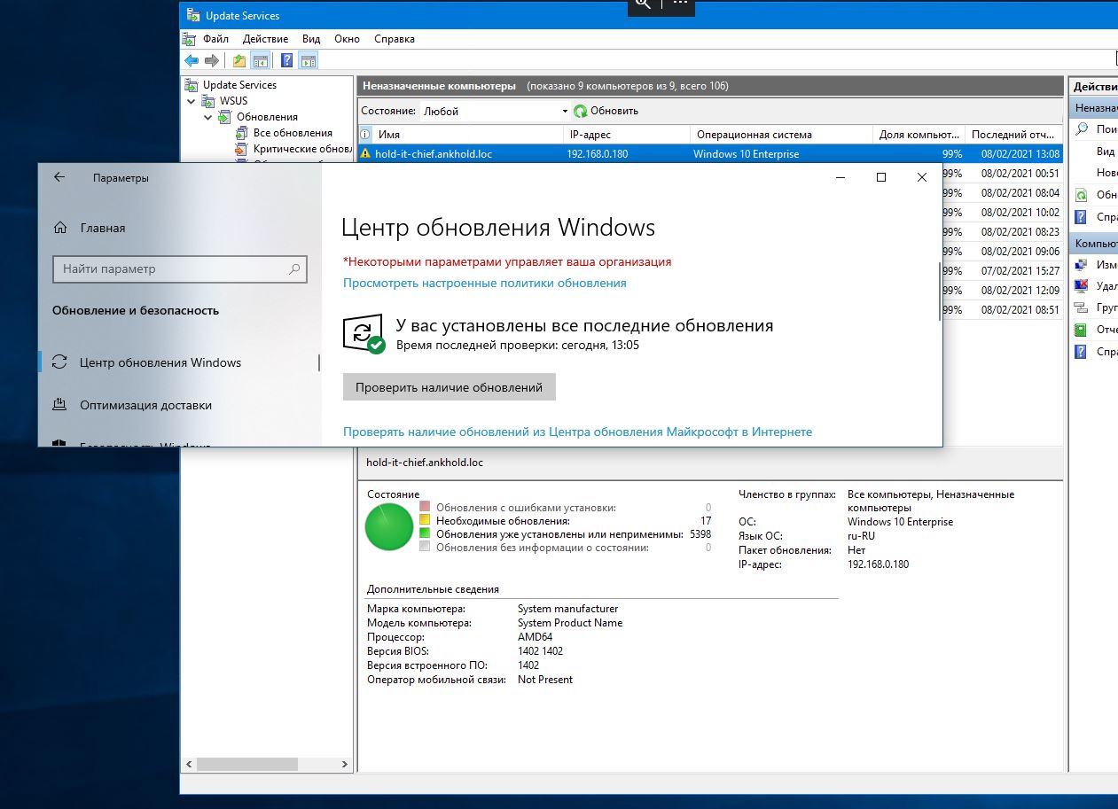Click the Найти параметр search field
The width and height of the screenshot is (1118, 809).
173,269
